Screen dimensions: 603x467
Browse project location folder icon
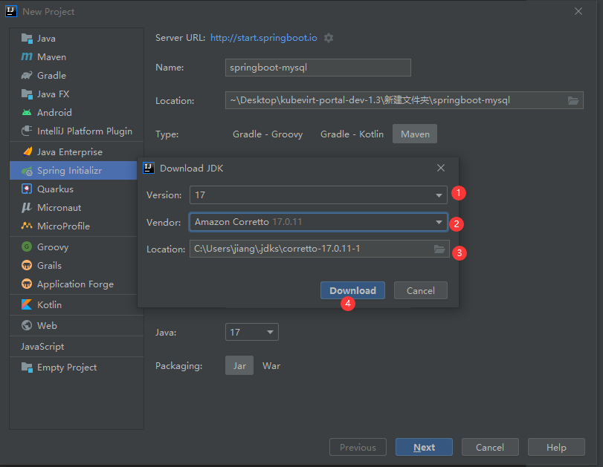point(573,101)
